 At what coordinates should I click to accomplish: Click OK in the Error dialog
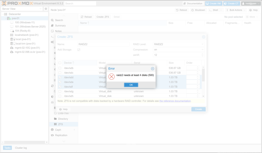[131, 85]
